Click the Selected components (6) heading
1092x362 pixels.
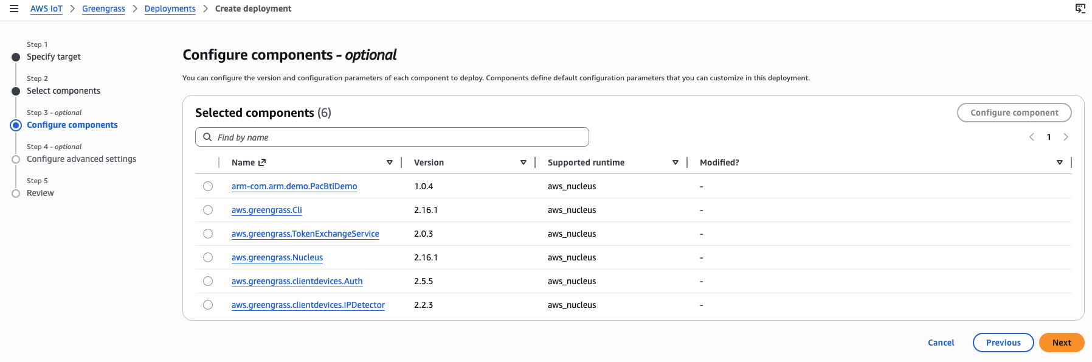click(263, 113)
